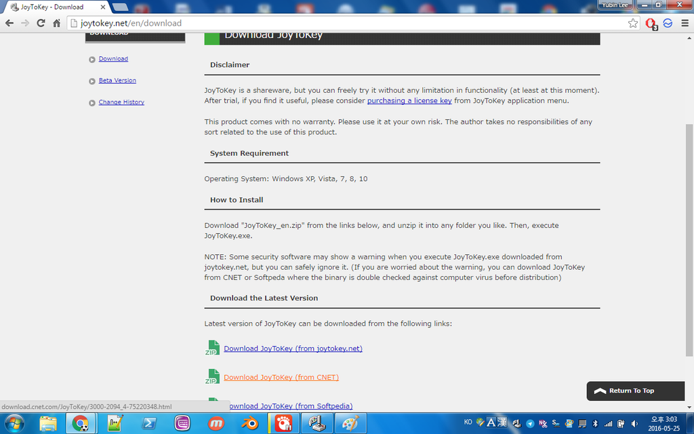This screenshot has height=434, width=694.
Task: Bookmark this page with the star icon
Action: click(633, 23)
